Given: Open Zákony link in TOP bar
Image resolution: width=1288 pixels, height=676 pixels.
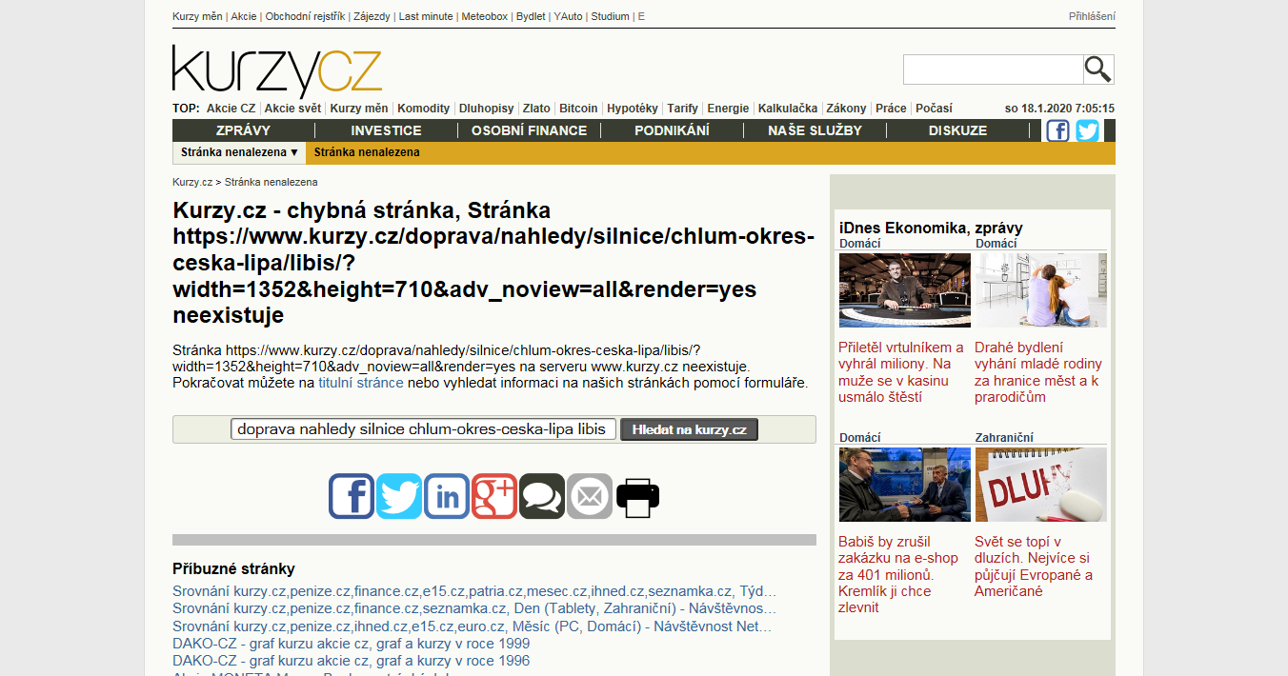Looking at the screenshot, I should (847, 109).
